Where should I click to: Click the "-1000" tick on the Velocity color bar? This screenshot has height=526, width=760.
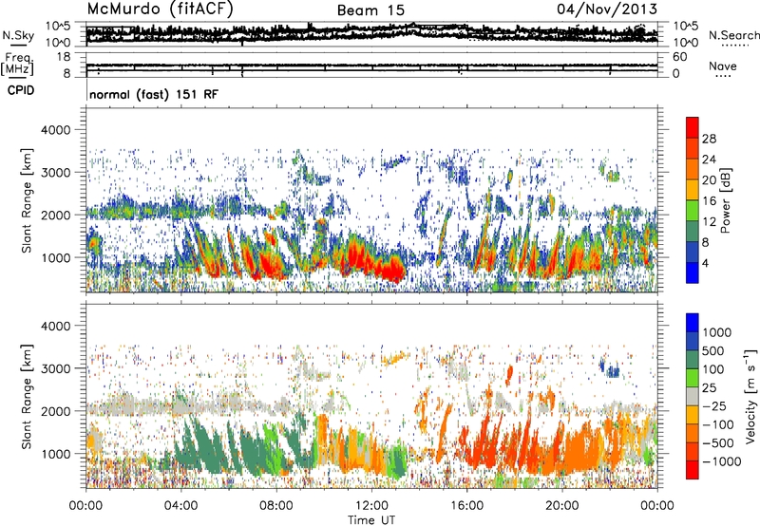pyautogui.click(x=722, y=461)
